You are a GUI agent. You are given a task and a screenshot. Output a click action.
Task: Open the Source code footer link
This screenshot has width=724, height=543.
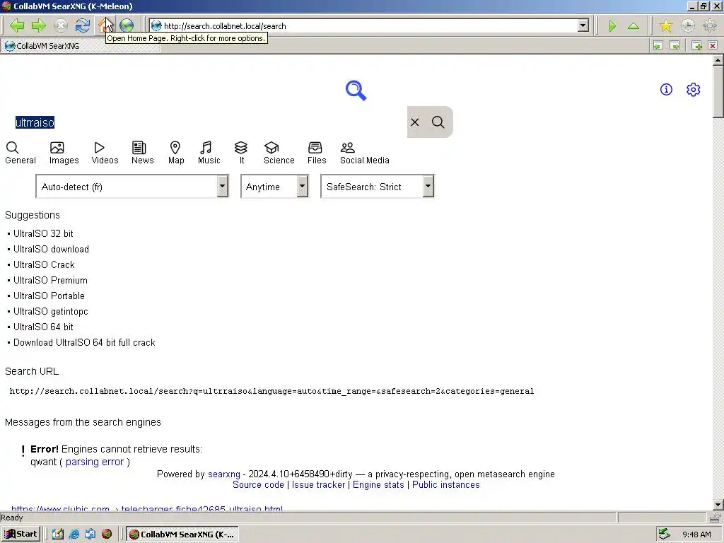tap(258, 485)
